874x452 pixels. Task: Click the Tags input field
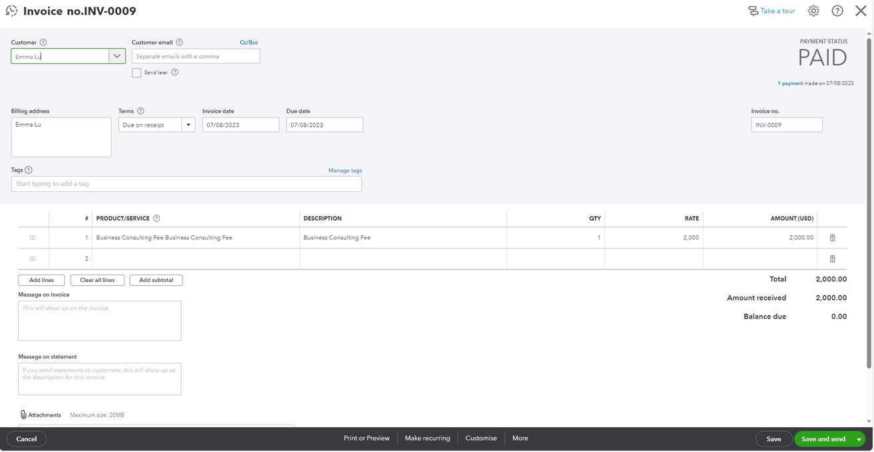coord(187,184)
